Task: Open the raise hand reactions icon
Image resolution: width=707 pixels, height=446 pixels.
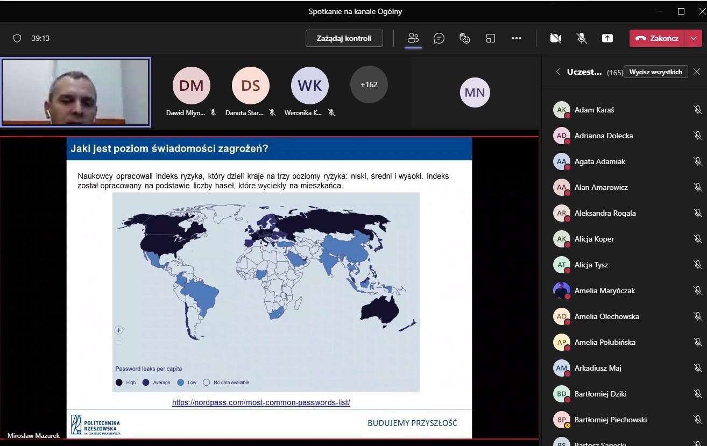Action: pyautogui.click(x=465, y=38)
